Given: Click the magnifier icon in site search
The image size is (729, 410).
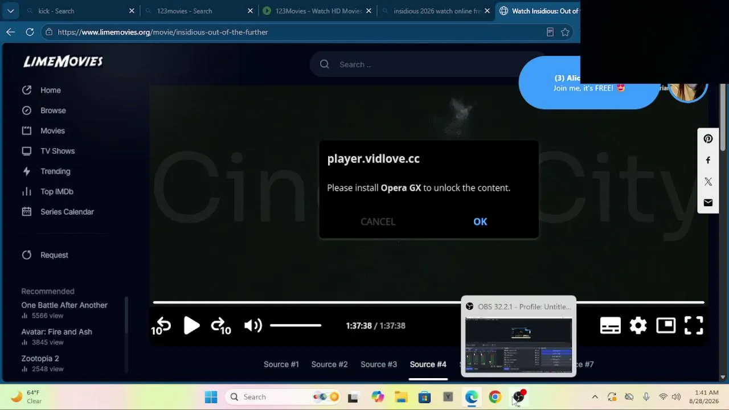Looking at the screenshot, I should click(325, 64).
